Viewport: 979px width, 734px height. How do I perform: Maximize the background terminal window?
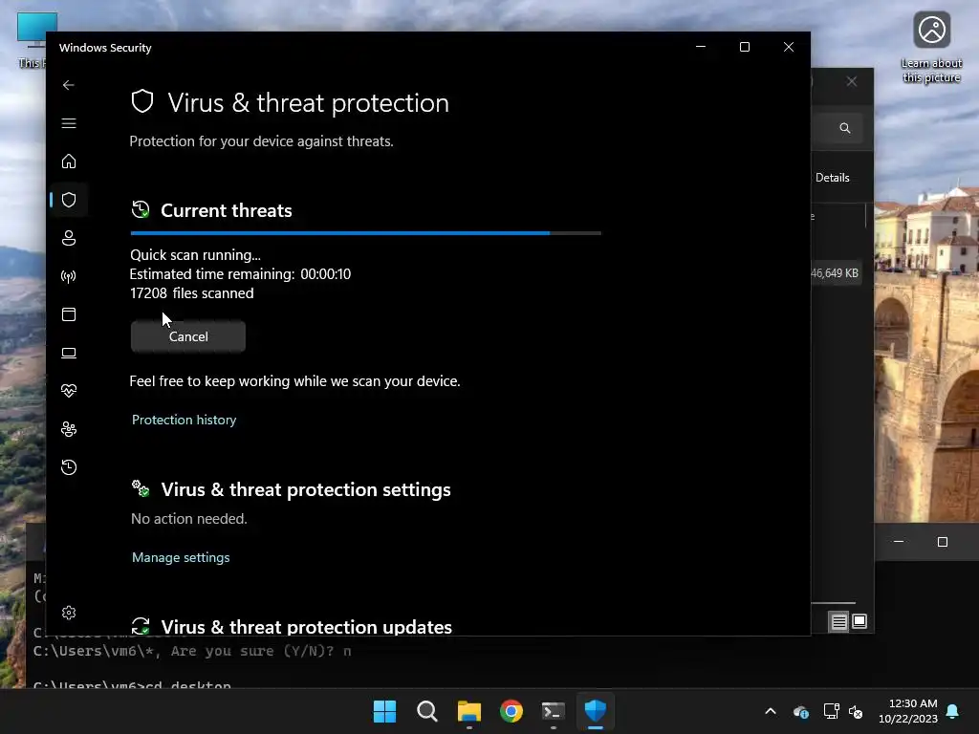tap(942, 542)
